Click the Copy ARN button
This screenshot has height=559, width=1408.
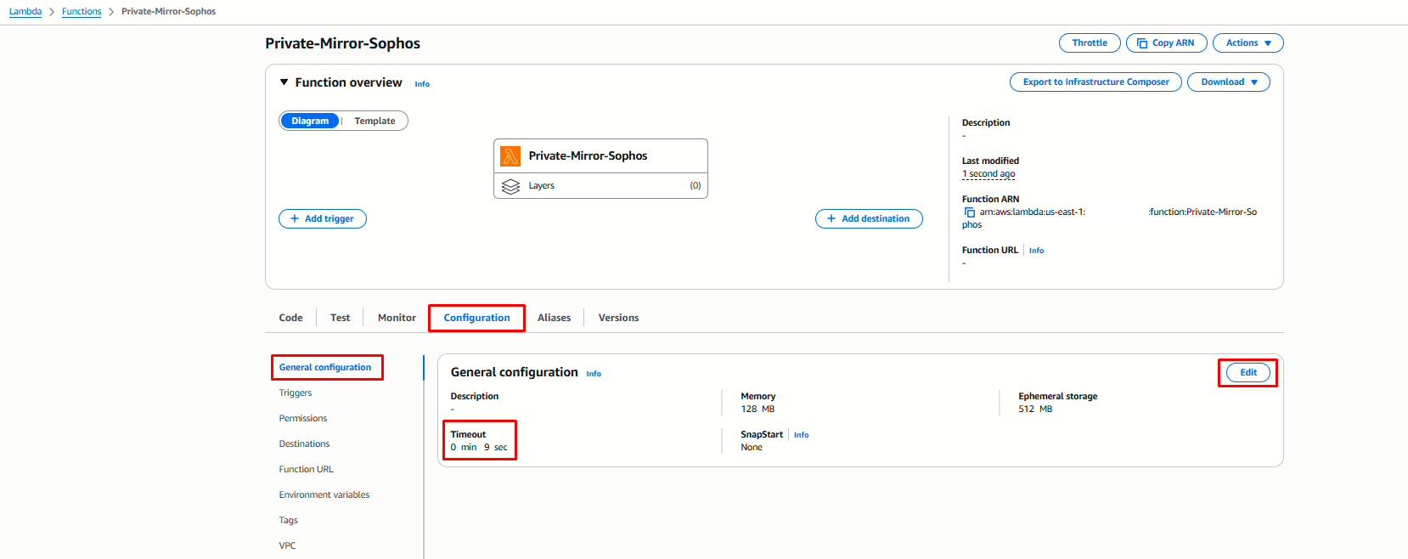(1166, 43)
